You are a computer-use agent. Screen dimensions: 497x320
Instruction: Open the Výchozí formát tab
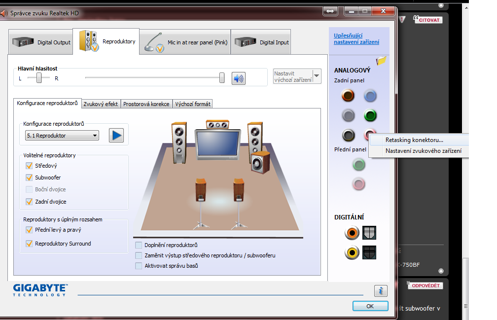pos(193,104)
